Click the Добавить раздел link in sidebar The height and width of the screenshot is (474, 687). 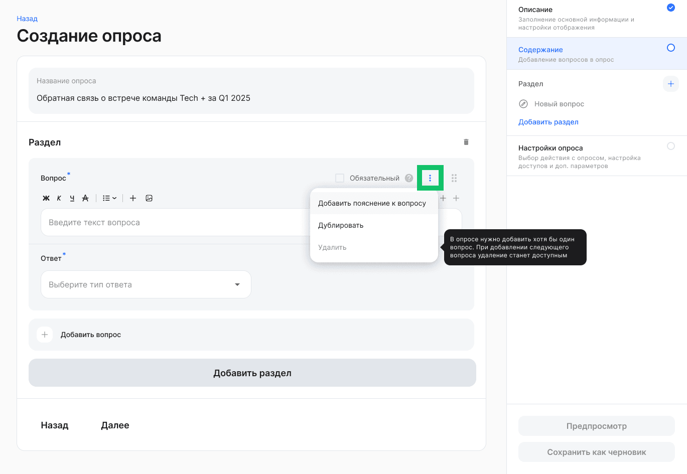click(548, 122)
